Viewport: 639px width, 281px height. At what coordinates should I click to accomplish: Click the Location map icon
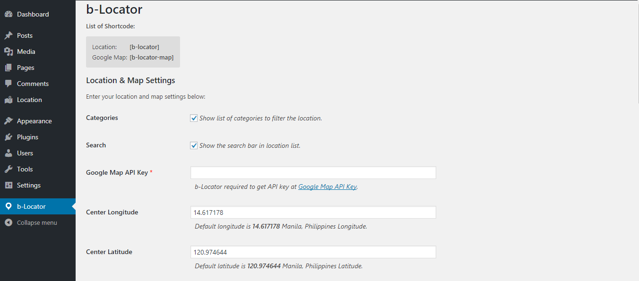click(x=8, y=100)
